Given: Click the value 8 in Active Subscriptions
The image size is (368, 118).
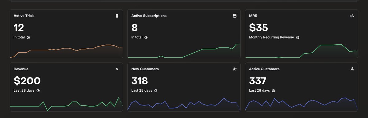Looking at the screenshot, I should 134,28.
